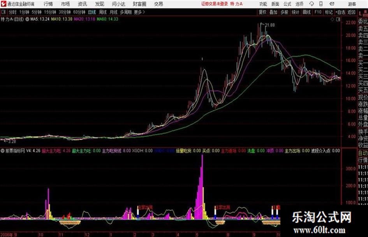Open the 公式 menu
368x237 pixels.
coord(287,4)
